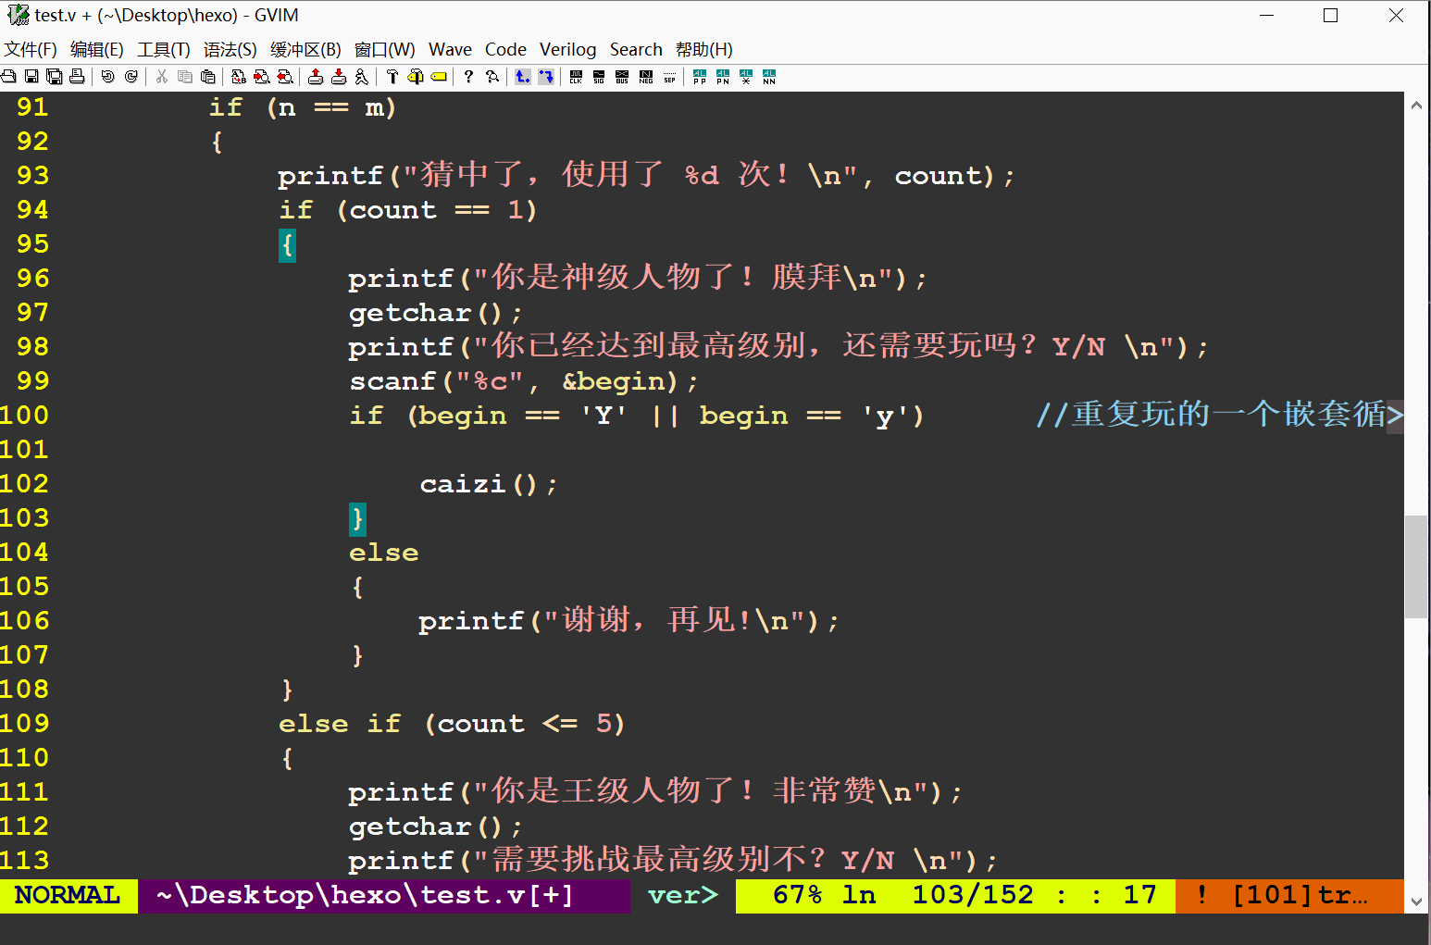Click the NEG waveform toolbar icon

646,77
